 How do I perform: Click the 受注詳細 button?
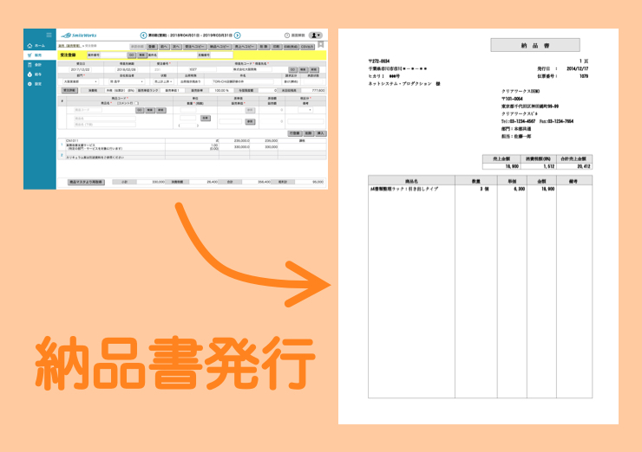coord(69,90)
